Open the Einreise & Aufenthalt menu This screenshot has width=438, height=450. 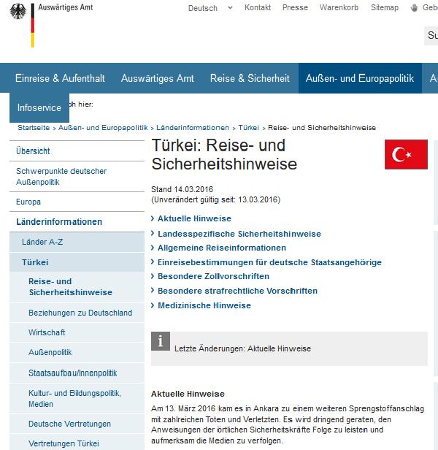[60, 78]
